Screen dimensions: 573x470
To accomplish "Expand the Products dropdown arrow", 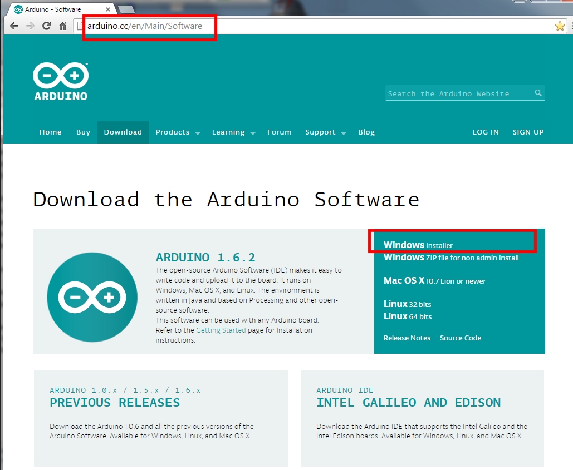I will [198, 133].
